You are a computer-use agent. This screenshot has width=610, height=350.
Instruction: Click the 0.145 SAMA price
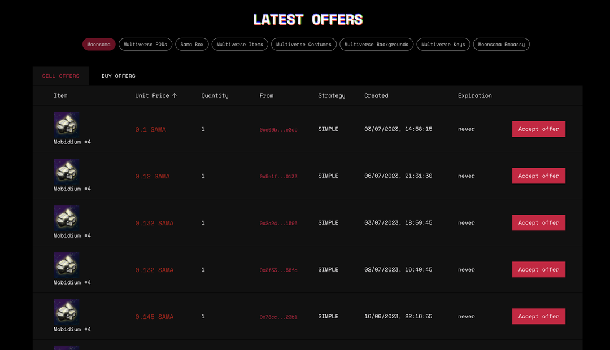coord(154,317)
